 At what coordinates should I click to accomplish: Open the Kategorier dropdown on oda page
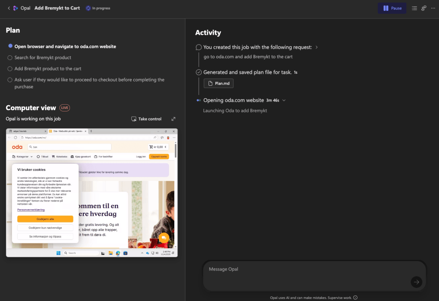coord(22,157)
